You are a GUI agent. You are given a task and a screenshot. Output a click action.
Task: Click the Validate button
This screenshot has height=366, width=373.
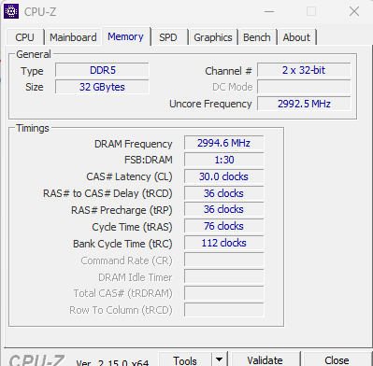pos(265,360)
